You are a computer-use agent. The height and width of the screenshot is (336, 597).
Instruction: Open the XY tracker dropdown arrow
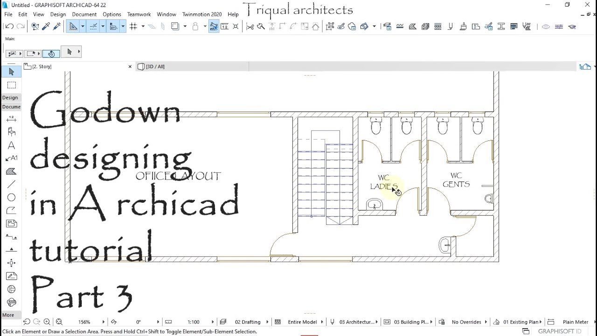123,27
